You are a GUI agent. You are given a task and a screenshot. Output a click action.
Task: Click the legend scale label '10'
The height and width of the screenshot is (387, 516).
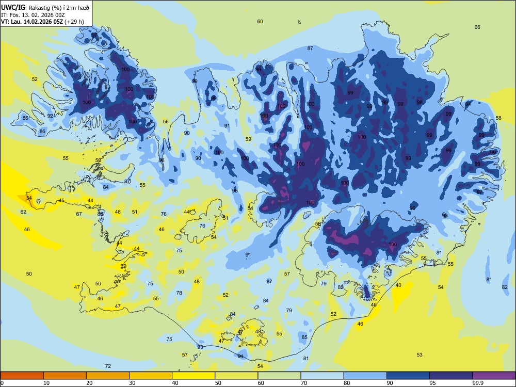pos(47,383)
